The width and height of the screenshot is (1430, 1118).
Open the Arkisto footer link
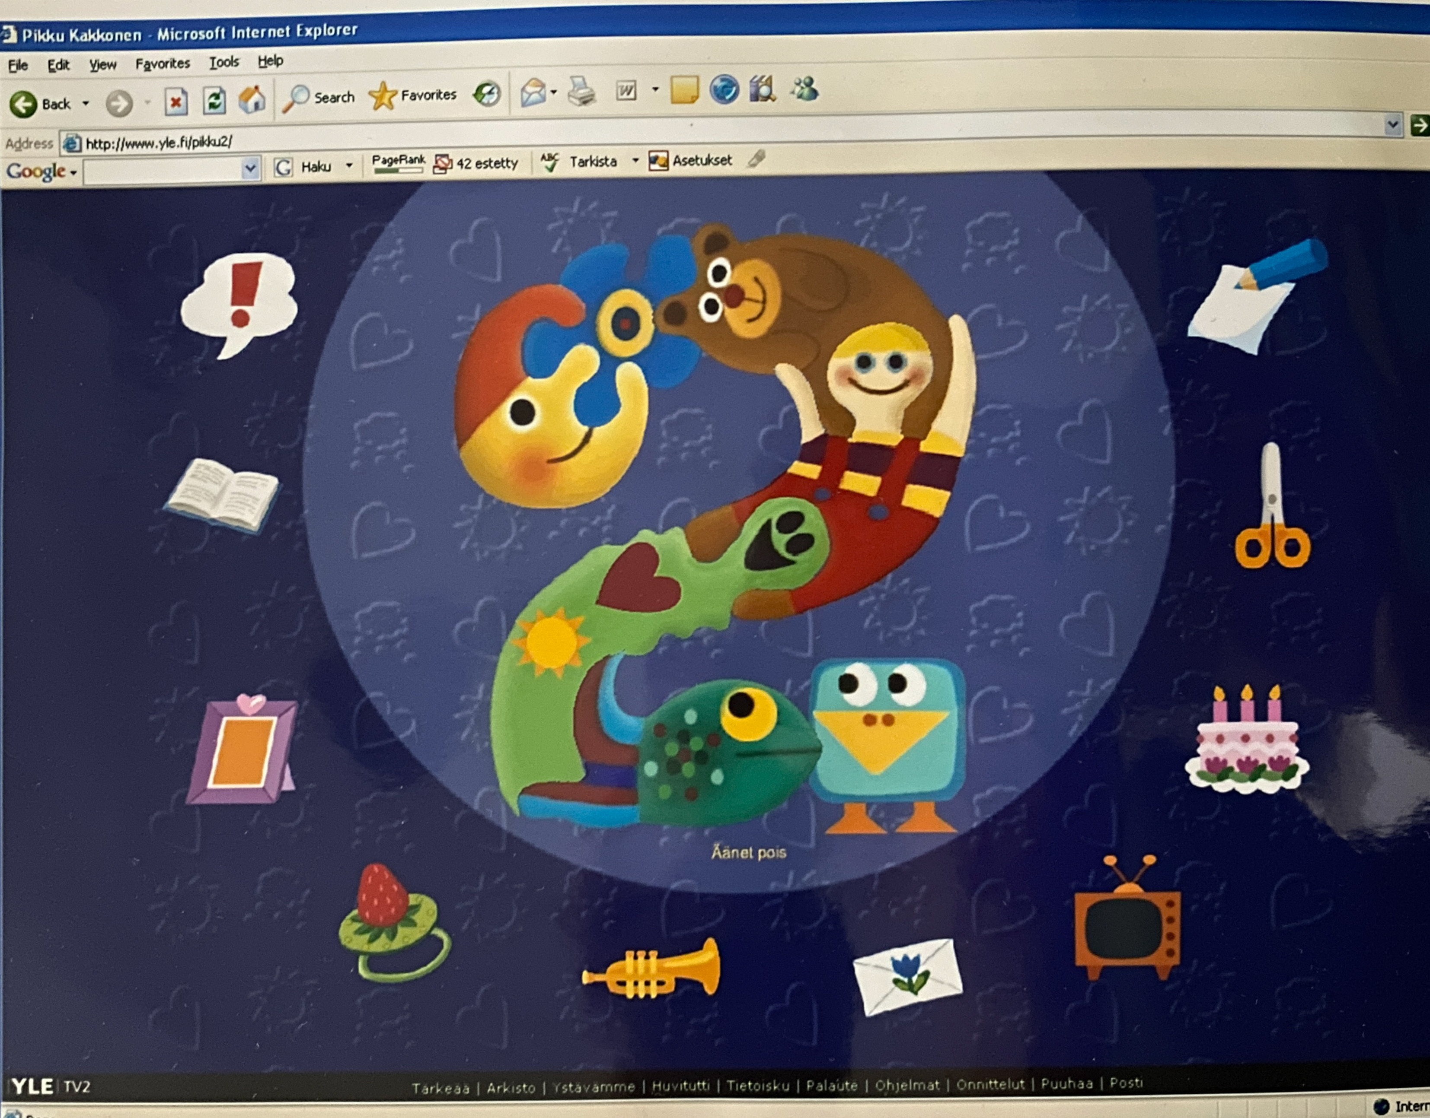[511, 1087]
